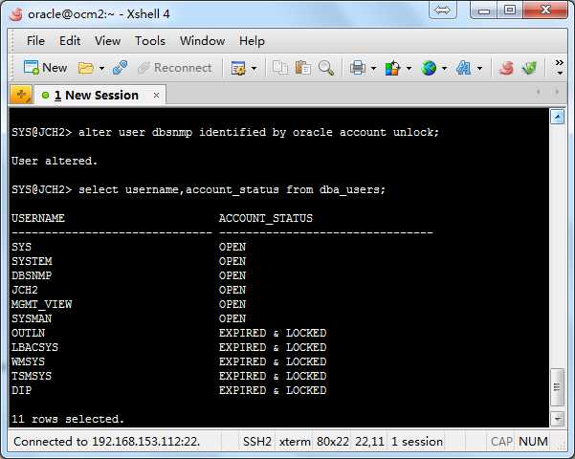This screenshot has width=575, height=459.
Task: Click the Connect link-chain icon
Action: 120,68
